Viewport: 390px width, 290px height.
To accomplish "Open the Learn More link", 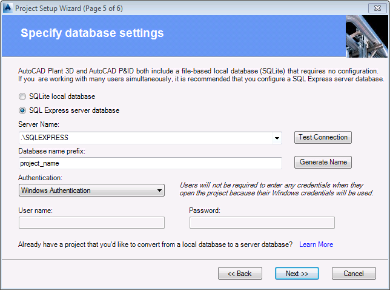I will (316, 244).
